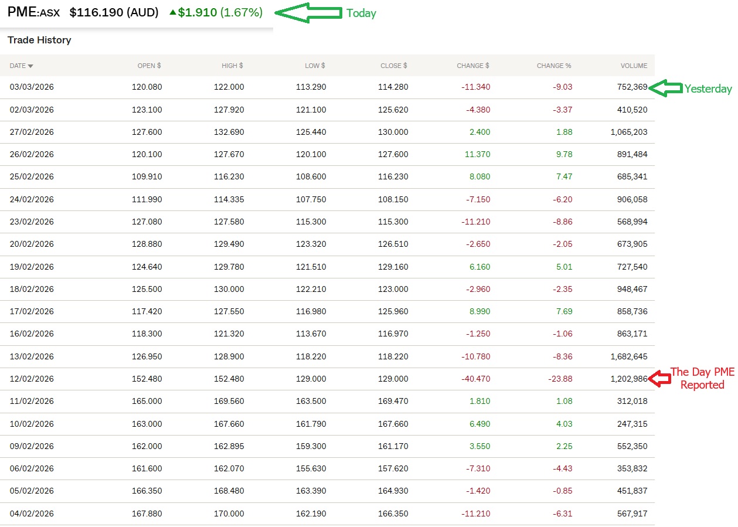Sort by the CHANGE % column header
This screenshot has width=738, height=527.
click(553, 66)
